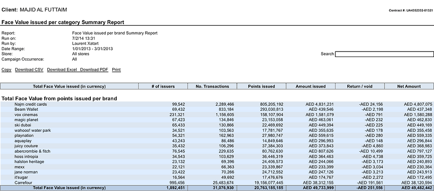This screenshot has width=434, height=191.
Task: Select the playnation row label
Action: click(x=24, y=135)
